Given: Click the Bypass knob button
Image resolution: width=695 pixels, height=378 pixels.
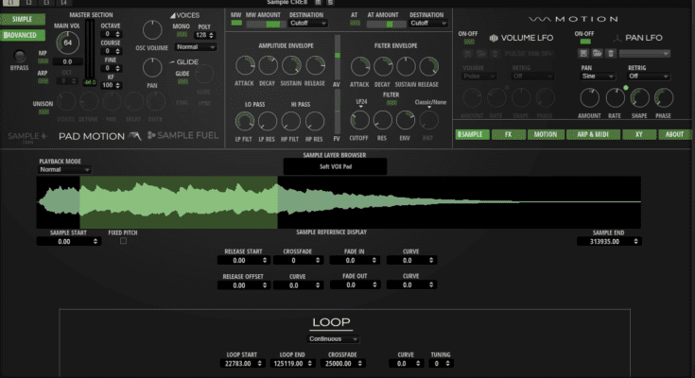Looking at the screenshot, I should 18,55.
